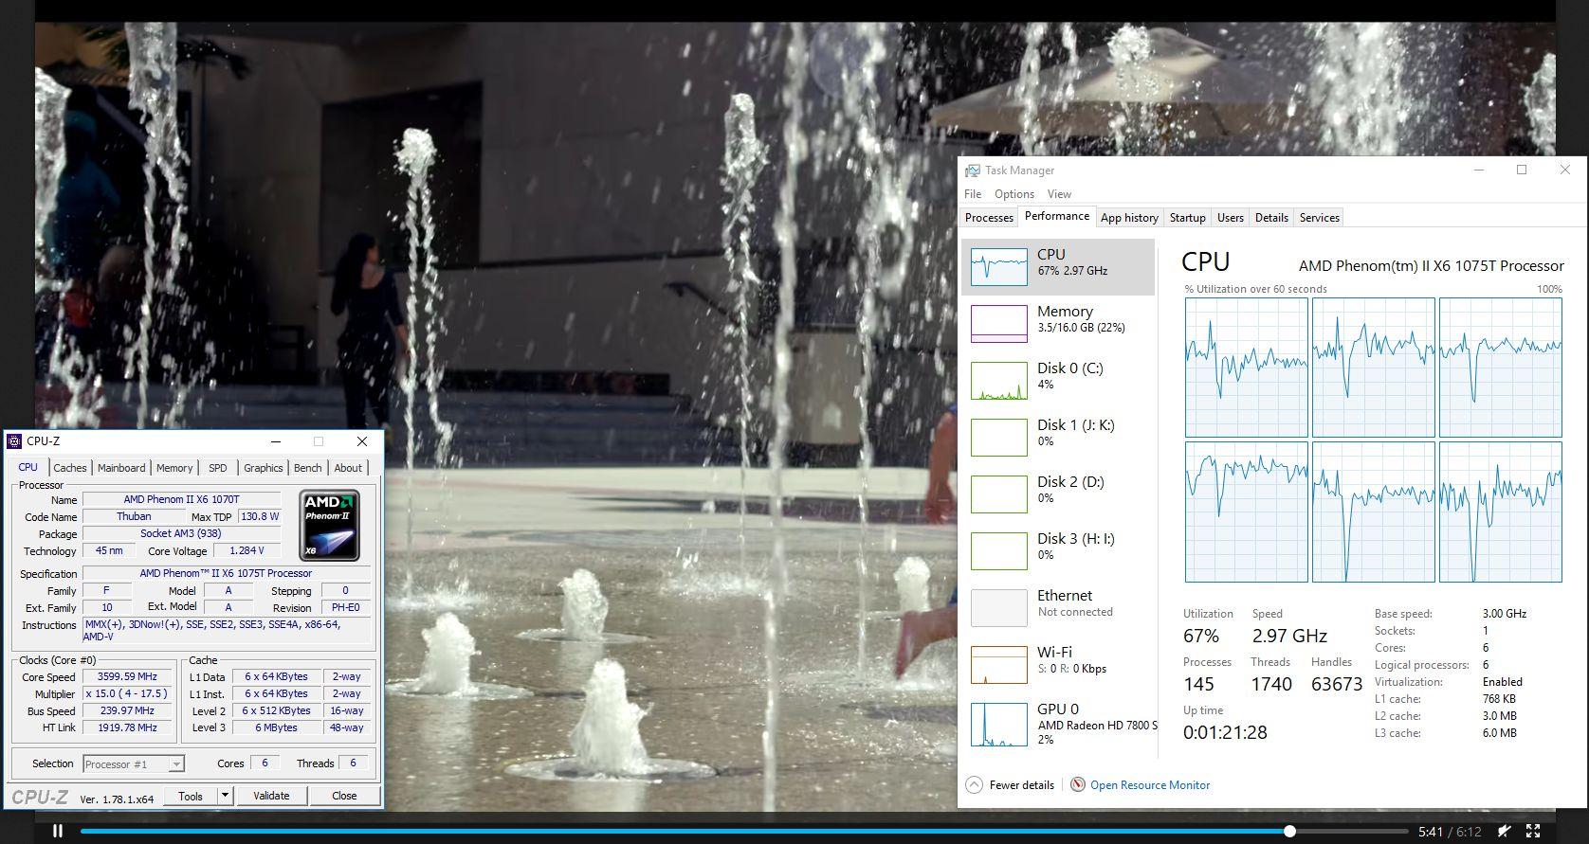Select the Disk 2 (D:) graph thumbnail
This screenshot has height=844, width=1589.
998,494
